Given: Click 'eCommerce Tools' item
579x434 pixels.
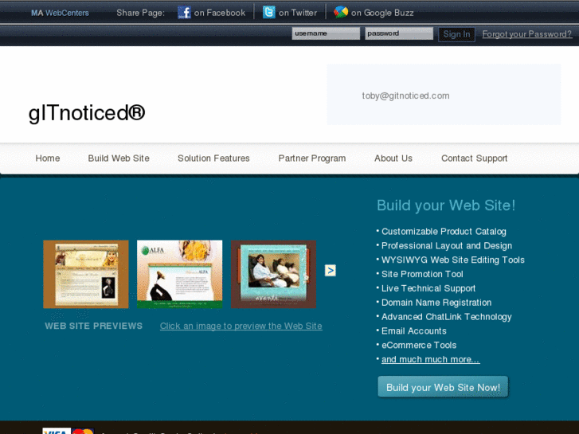Looking at the screenshot, I should (419, 346).
